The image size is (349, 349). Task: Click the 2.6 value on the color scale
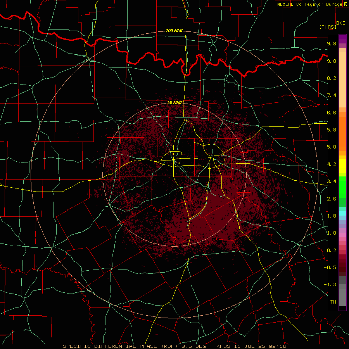(x=332, y=199)
